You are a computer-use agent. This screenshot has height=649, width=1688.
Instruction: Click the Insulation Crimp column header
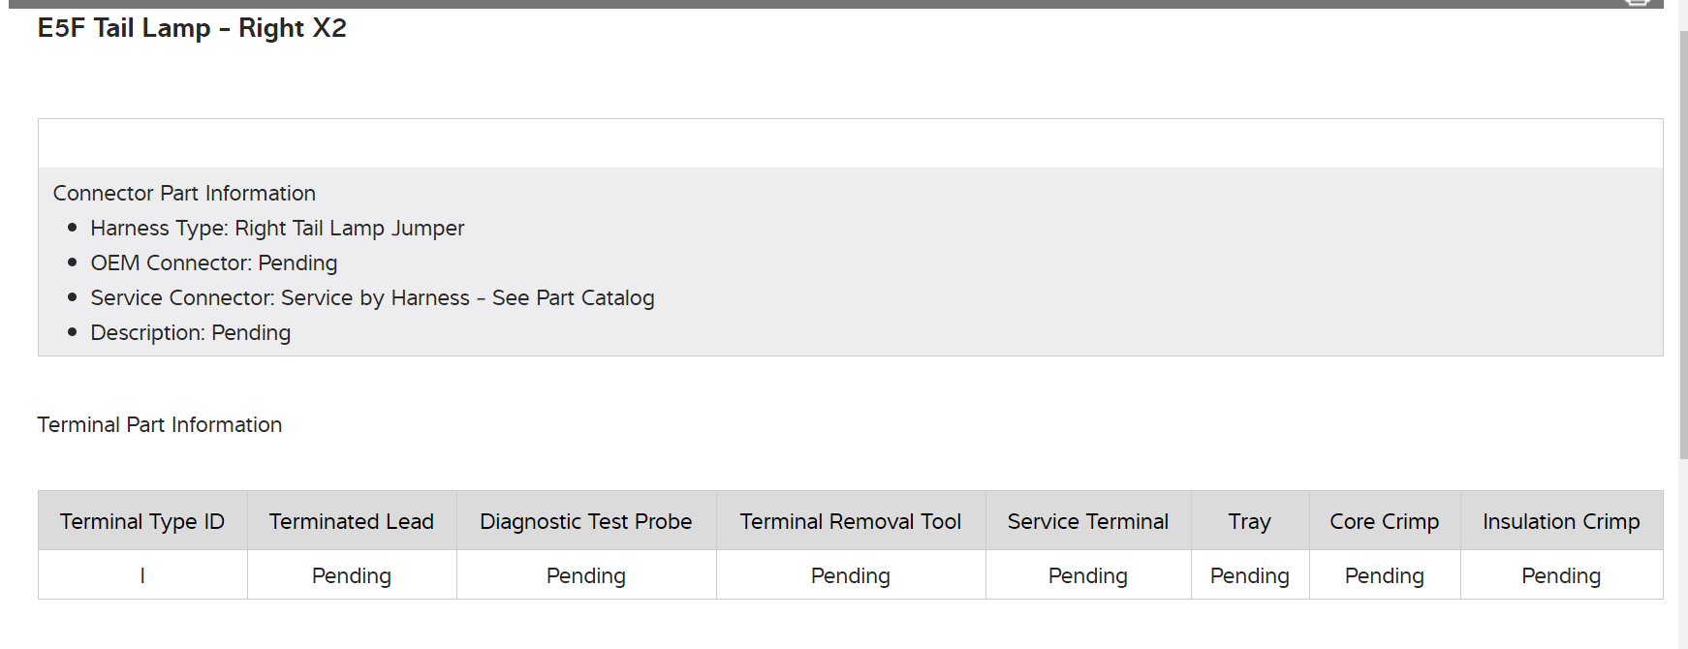click(1561, 521)
